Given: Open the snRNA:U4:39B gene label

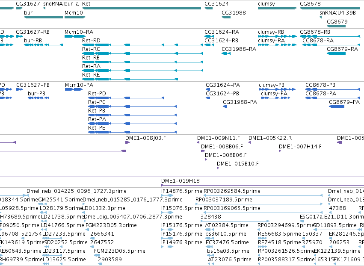Looking at the screenshot, I should (338, 12).
